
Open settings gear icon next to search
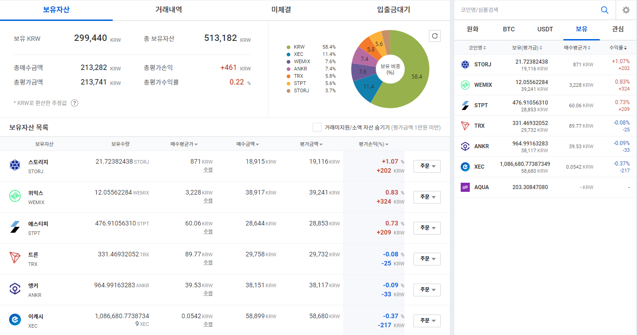(626, 10)
